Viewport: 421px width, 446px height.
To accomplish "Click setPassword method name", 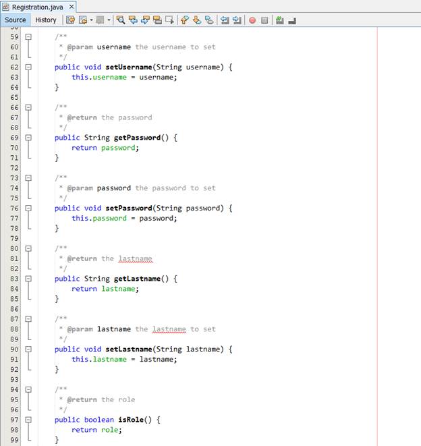I will pyautogui.click(x=129, y=208).
